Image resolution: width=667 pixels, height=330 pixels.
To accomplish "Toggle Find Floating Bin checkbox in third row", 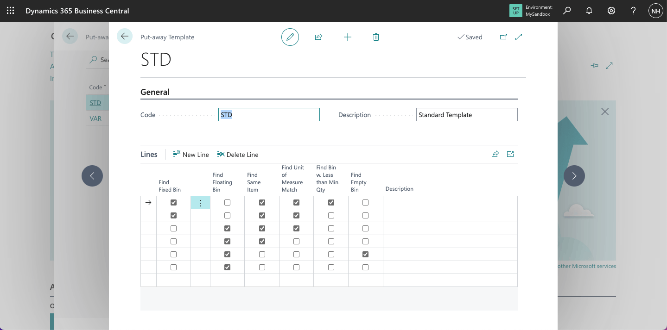I will [x=227, y=229].
